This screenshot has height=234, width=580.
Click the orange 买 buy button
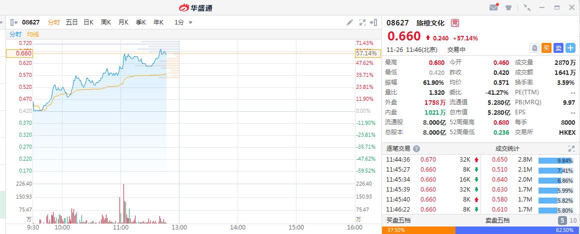click(x=546, y=48)
